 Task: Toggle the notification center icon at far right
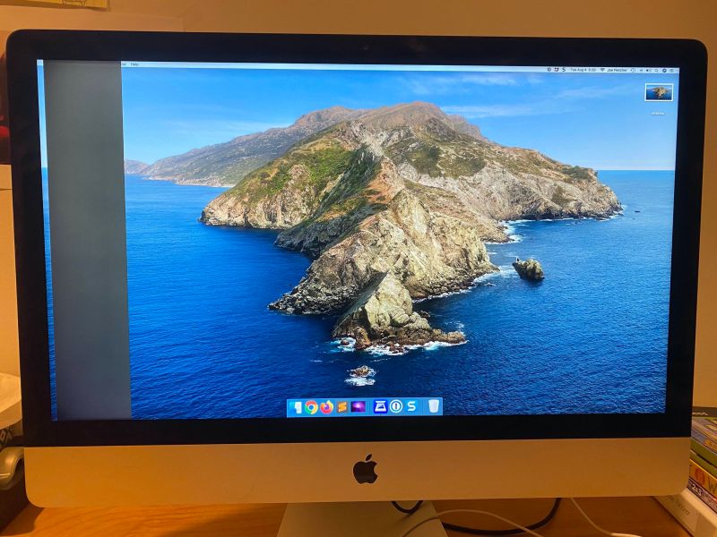(671, 70)
